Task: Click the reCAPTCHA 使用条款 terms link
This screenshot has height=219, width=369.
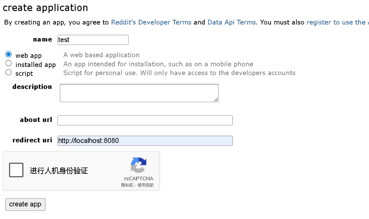Action: (x=146, y=185)
